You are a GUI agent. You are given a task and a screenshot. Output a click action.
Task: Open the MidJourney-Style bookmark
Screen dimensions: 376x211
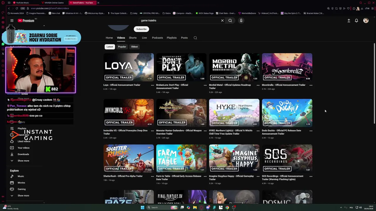tap(95, 13)
